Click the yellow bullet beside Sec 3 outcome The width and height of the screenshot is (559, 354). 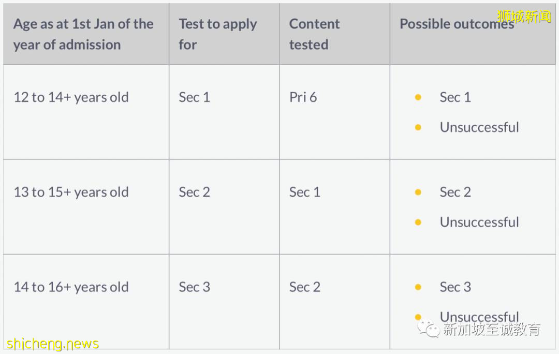[418, 287]
